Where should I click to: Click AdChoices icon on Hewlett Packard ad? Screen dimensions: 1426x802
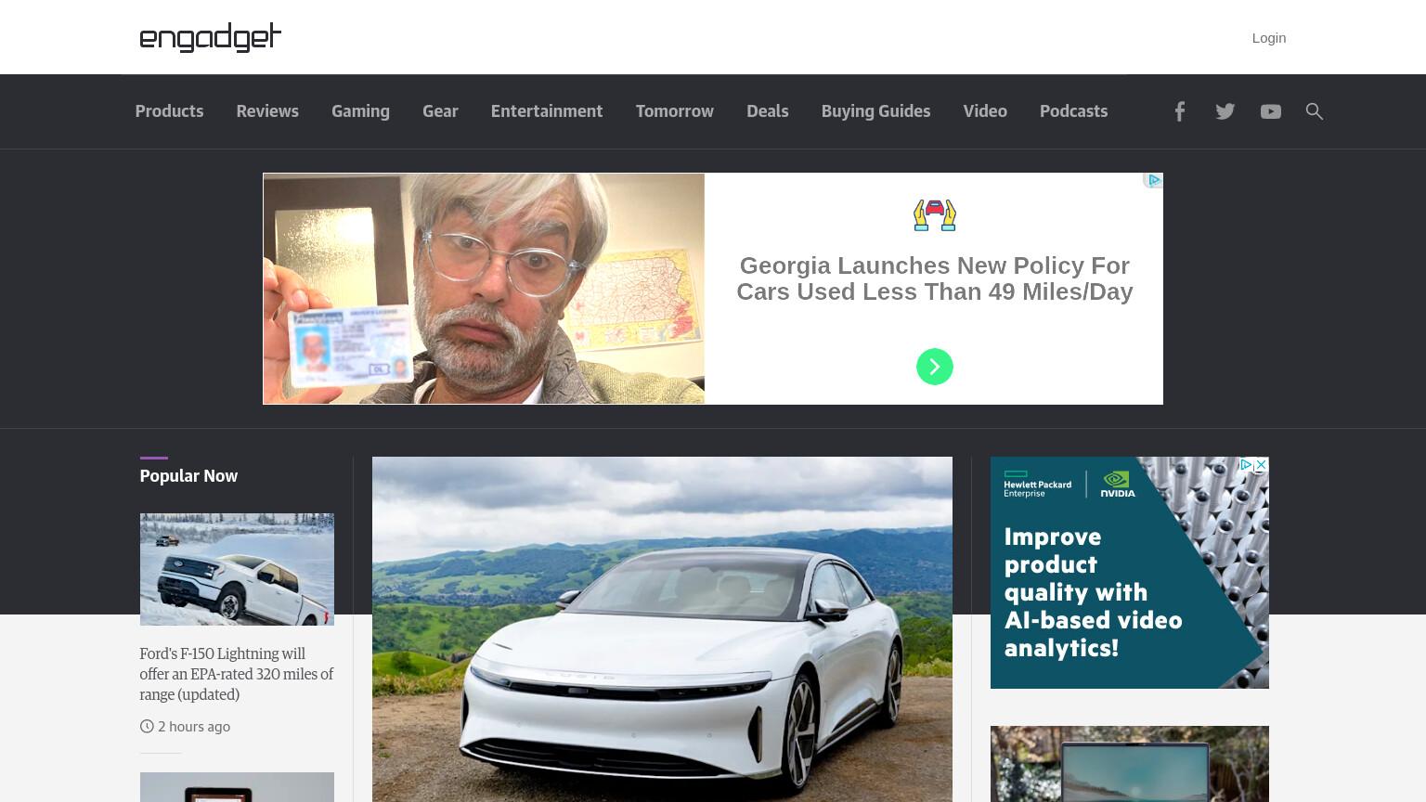1247,465
